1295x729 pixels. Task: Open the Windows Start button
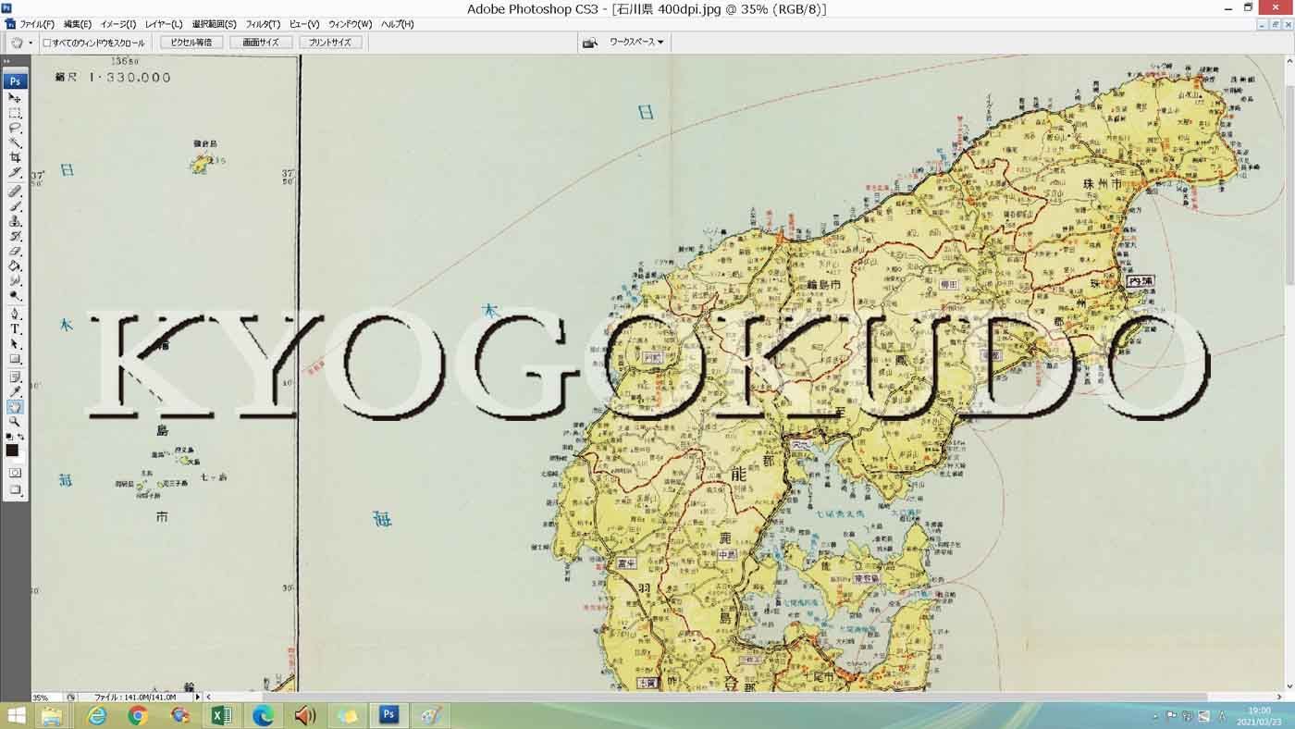[15, 715]
